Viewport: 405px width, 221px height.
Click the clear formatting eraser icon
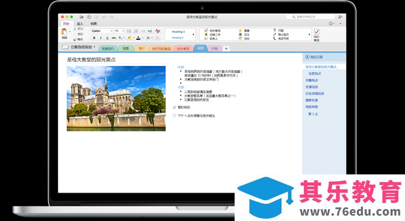pyautogui.click(x=157, y=31)
